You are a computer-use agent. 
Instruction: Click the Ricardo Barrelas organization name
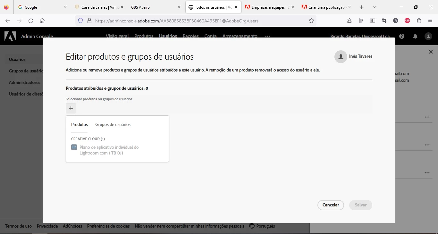click(360, 36)
